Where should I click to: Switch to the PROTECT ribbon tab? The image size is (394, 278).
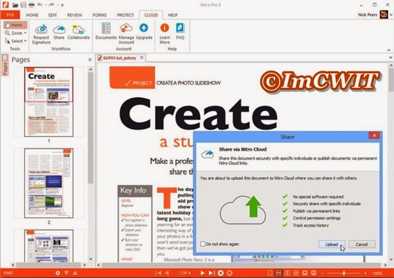[x=126, y=15]
